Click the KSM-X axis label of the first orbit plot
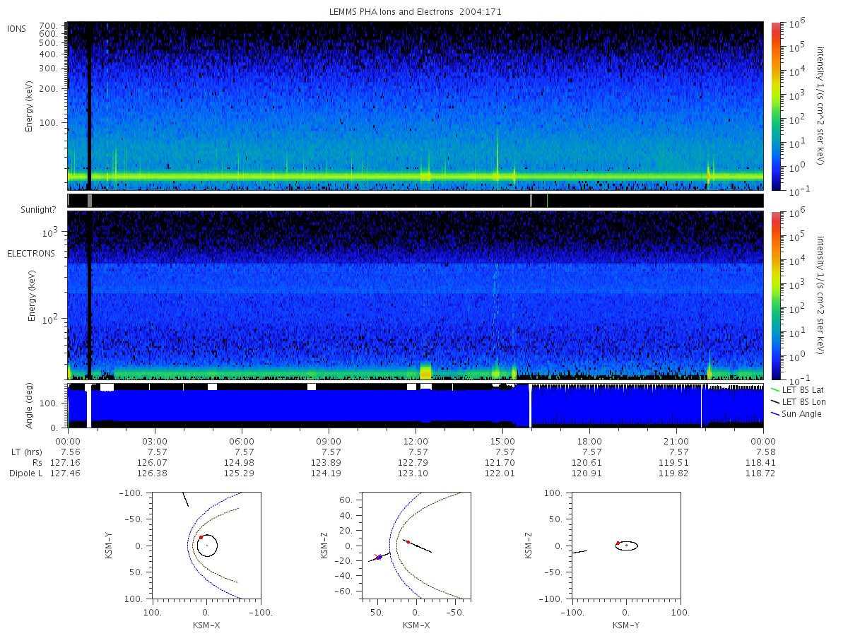The width and height of the screenshot is (848, 636). (x=206, y=625)
